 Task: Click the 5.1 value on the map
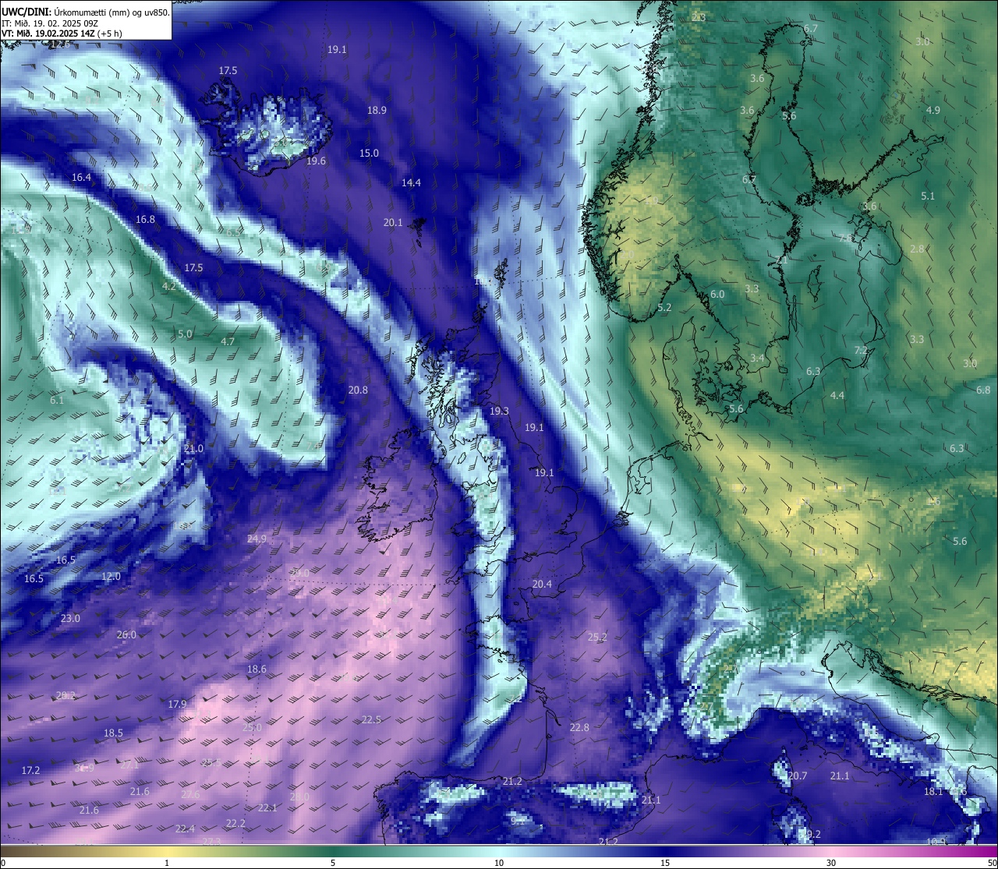[927, 196]
